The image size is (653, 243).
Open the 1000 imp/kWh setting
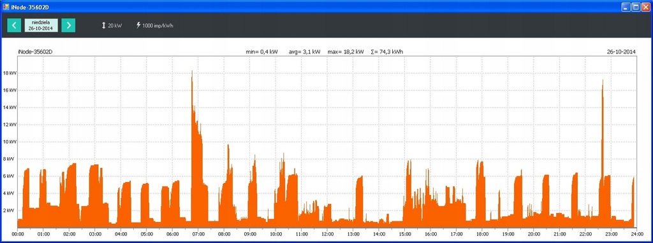click(158, 25)
